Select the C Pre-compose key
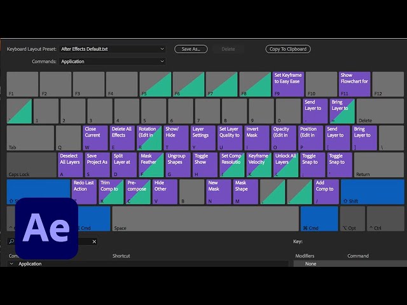This screenshot has width=407, height=305. [x=138, y=192]
